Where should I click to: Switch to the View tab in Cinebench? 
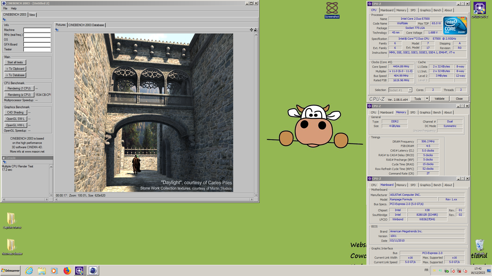(32, 15)
